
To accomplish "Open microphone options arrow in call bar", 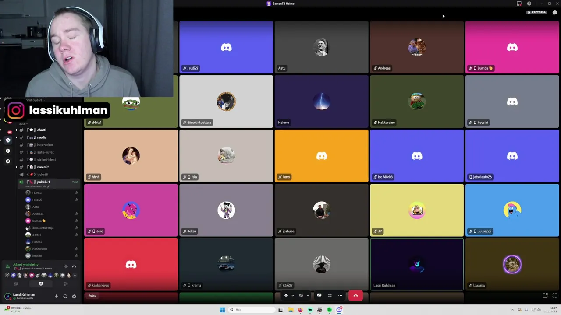I will click(292, 295).
